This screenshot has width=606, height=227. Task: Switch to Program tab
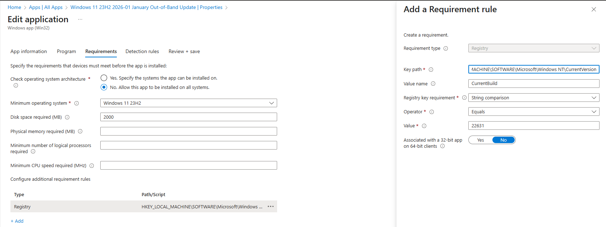[66, 52]
